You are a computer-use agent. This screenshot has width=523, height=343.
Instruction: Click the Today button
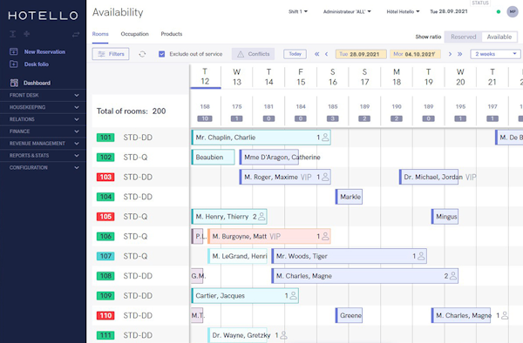click(x=295, y=54)
